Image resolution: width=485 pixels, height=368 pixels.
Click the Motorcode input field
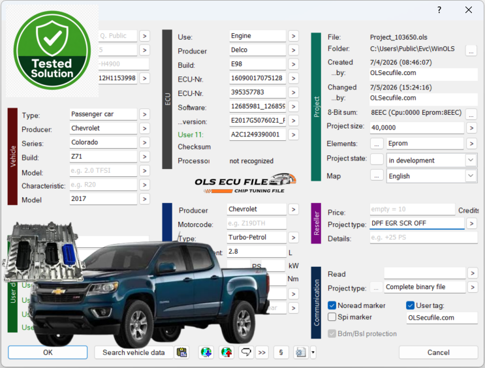257,223
